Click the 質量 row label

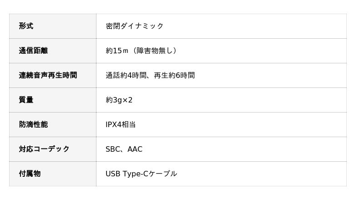26,100
